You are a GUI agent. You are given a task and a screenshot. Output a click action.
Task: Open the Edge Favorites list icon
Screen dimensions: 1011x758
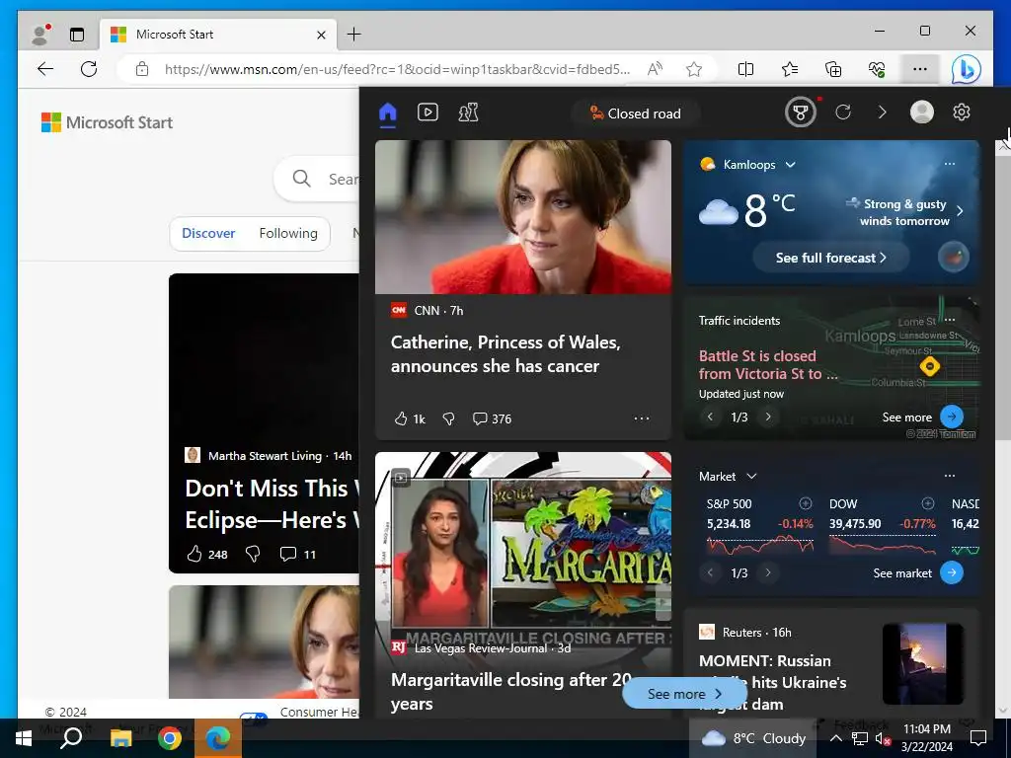point(789,69)
